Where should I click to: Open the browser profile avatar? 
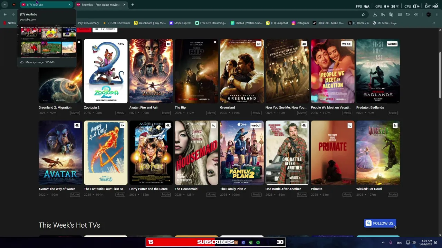(429, 14)
